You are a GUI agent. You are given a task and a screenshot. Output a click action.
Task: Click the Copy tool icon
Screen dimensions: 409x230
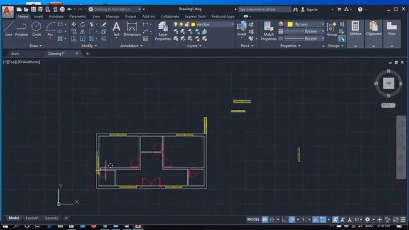coord(74,31)
